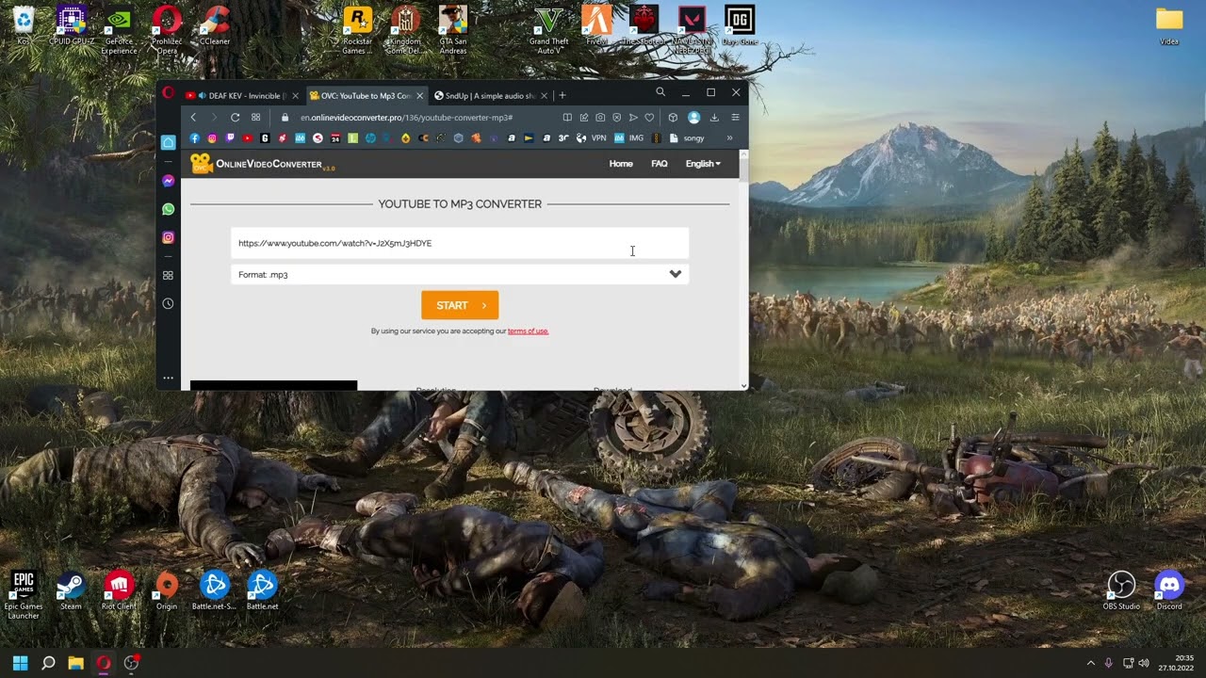Open a new browser tab
The width and height of the screenshot is (1206, 678).
(562, 95)
